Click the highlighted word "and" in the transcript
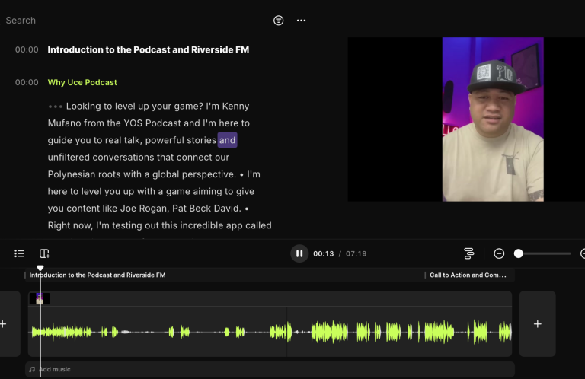Image resolution: width=585 pixels, height=379 pixels. pos(227,140)
